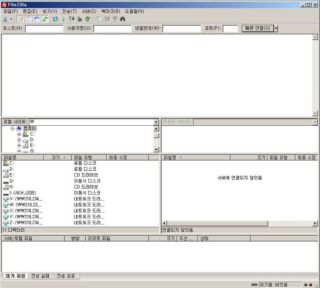Switch to the 전송 성공 tab
Viewport: 320px width, 288px height.
click(x=66, y=276)
